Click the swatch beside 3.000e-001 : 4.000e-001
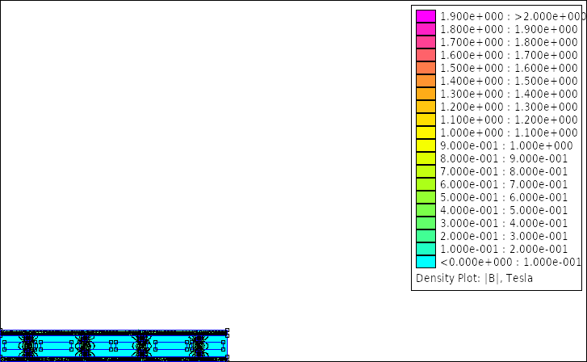 [x=426, y=223]
